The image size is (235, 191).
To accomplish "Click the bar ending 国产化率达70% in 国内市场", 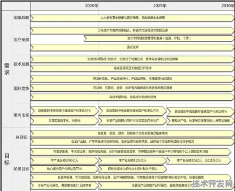I will 132,111.
